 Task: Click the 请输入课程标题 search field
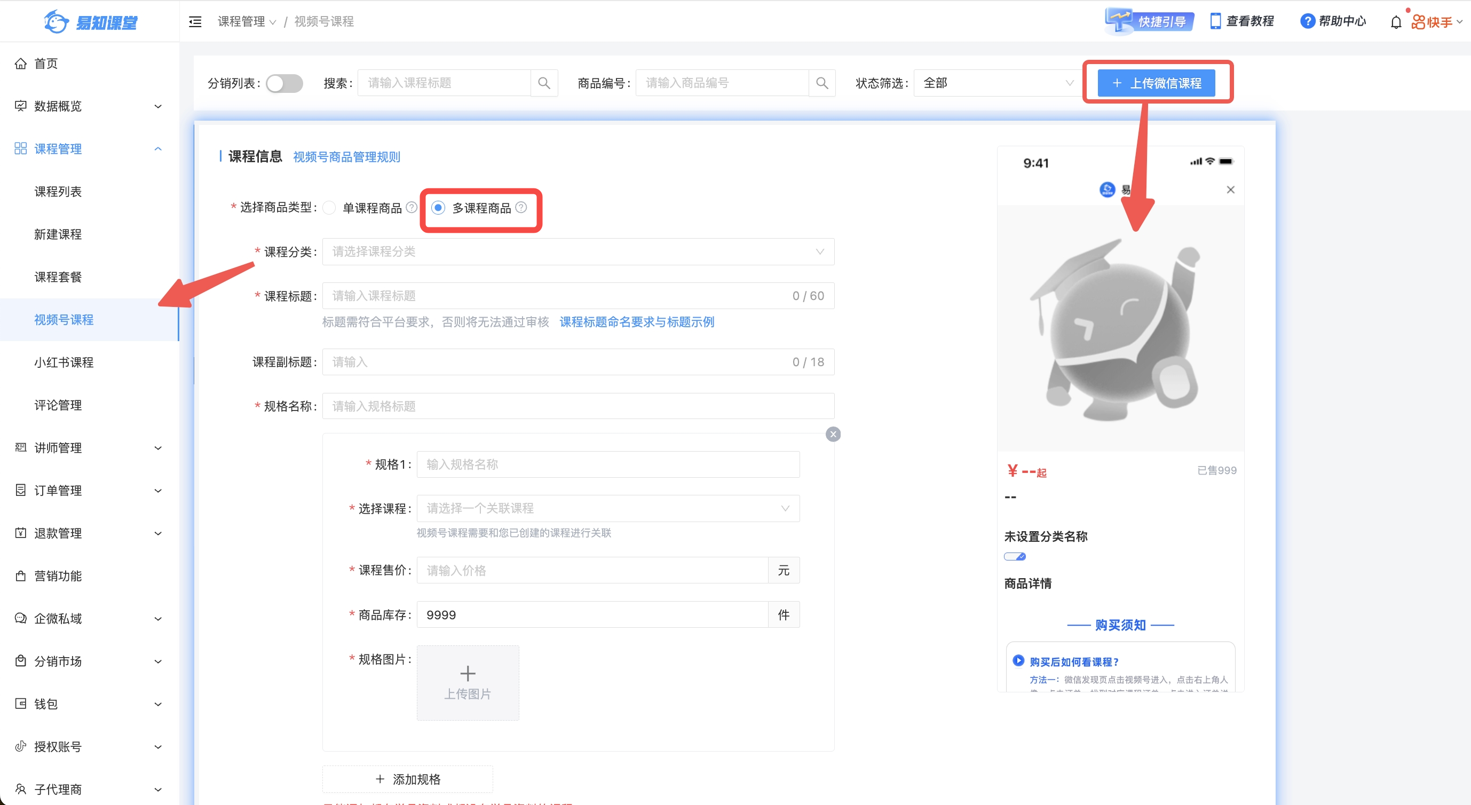(444, 83)
